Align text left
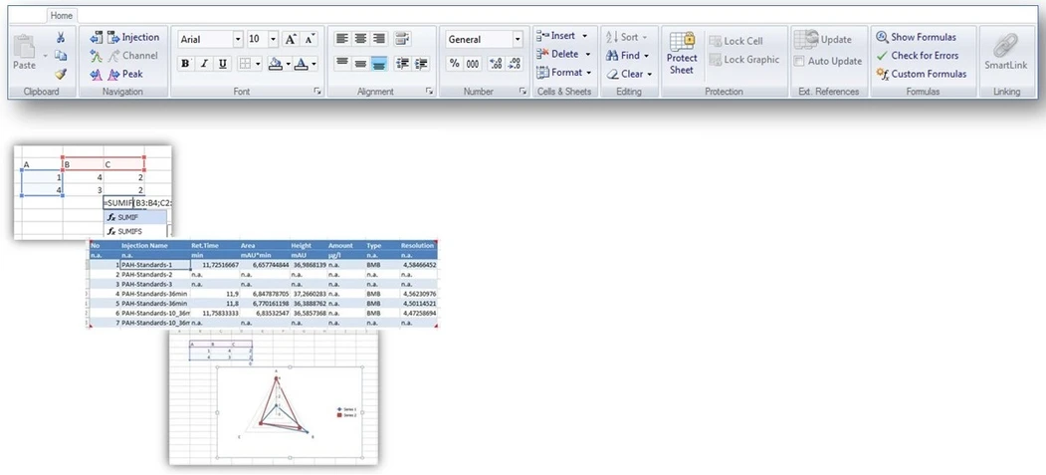 point(342,39)
